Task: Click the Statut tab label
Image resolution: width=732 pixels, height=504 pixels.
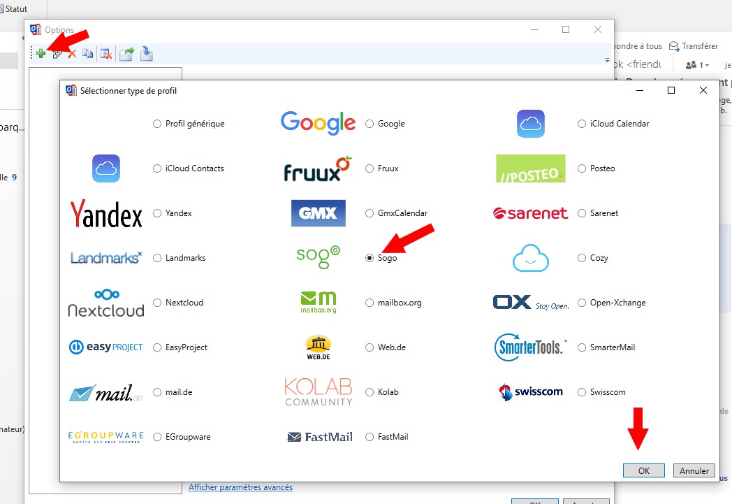Action: pyautogui.click(x=15, y=8)
